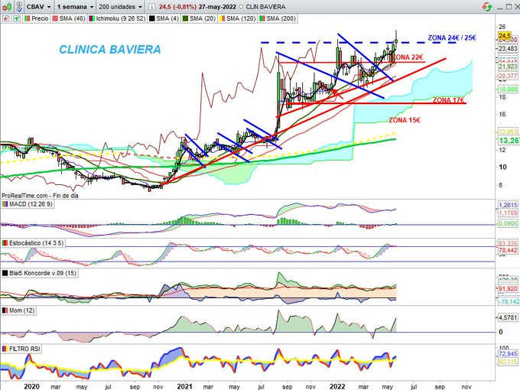Image resolution: width=520 pixels, height=390 pixels.
Task: Click the 1,2615 MACD value label
Action: click(508, 205)
